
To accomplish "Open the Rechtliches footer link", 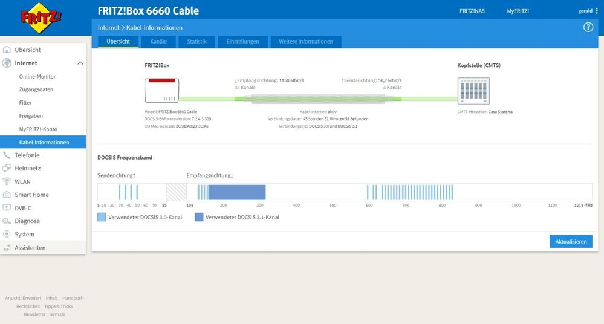I will 28,306.
